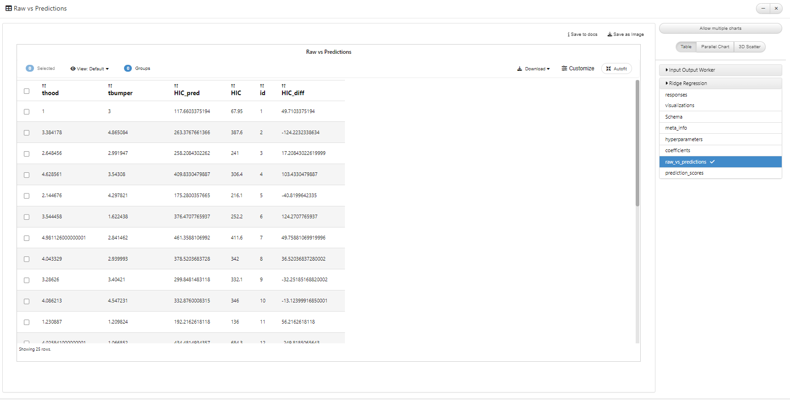Screen dimensions: 790x404
Task: Click the Allow multiple charts button
Action: (x=720, y=28)
